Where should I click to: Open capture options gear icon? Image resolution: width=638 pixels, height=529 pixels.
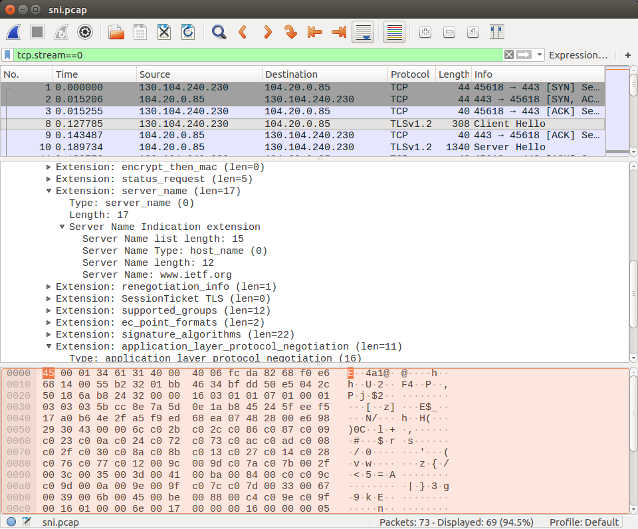click(x=85, y=32)
